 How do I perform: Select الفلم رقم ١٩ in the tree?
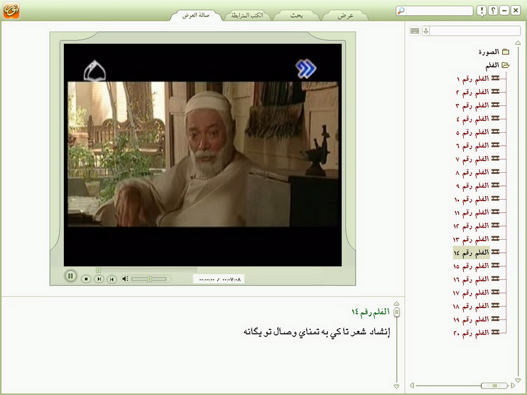click(471, 320)
